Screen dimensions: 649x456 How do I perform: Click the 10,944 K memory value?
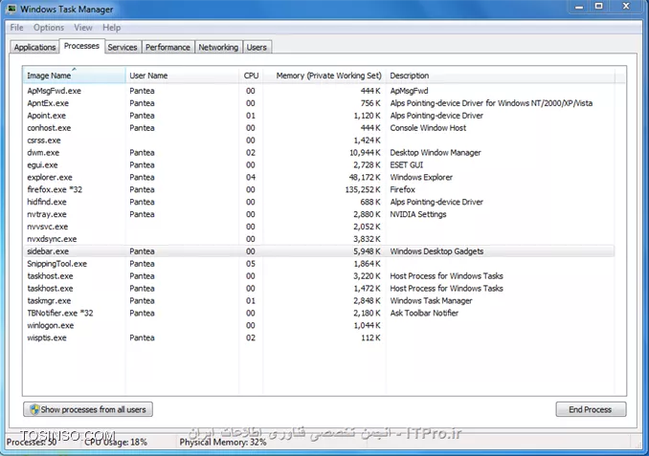point(365,153)
